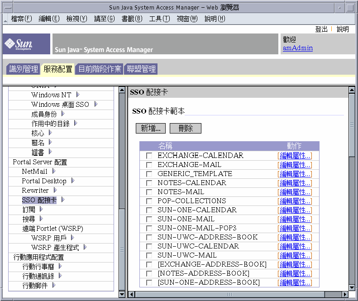Click arrow icon next to 證書
Viewport: 358px width, 301px height.
point(50,152)
